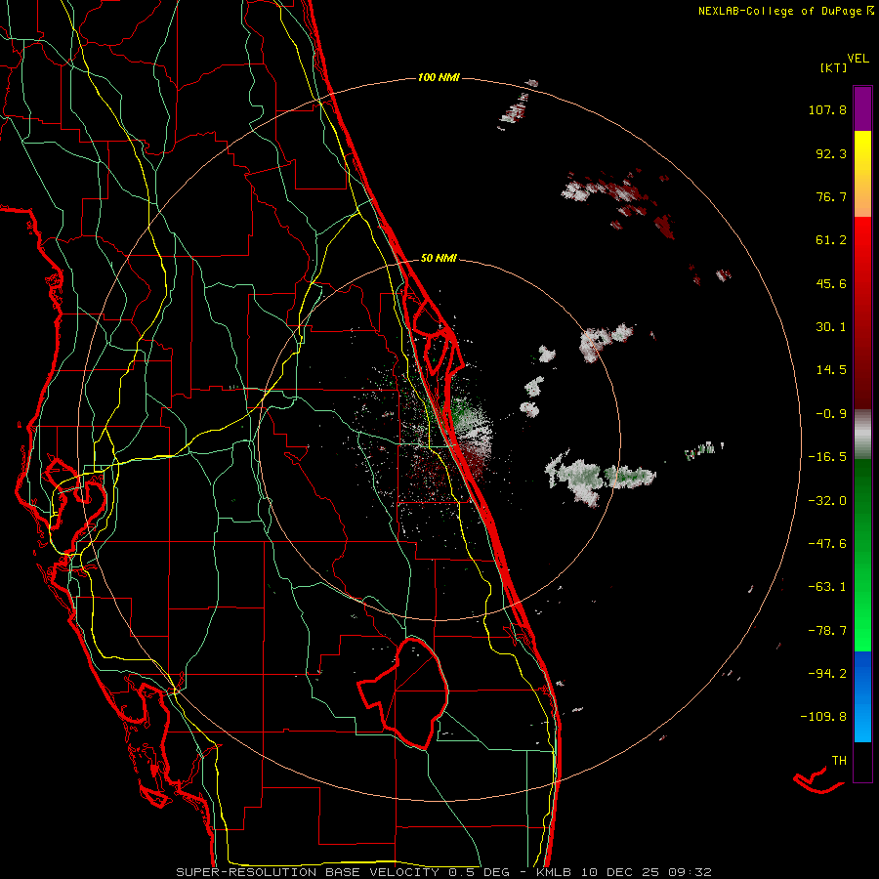
Task: Click the [KT] units label
Action: click(834, 67)
